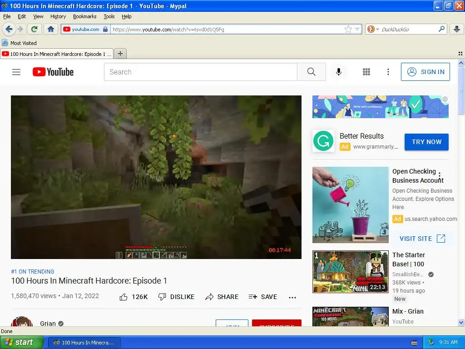Click the page scrollbar up arrow

click(460, 63)
